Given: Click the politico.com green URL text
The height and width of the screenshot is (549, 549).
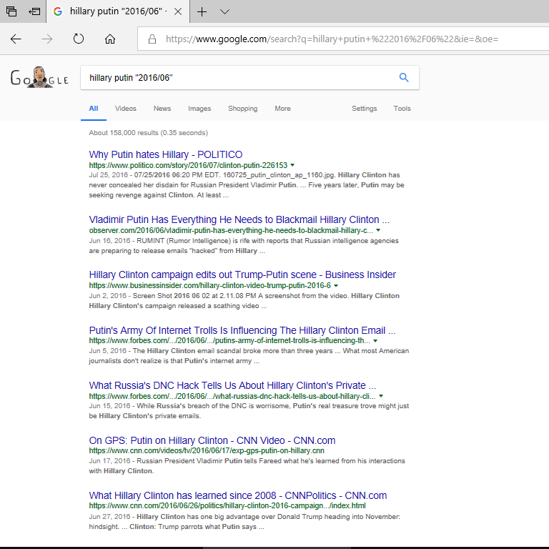Looking at the screenshot, I should 188,165.
